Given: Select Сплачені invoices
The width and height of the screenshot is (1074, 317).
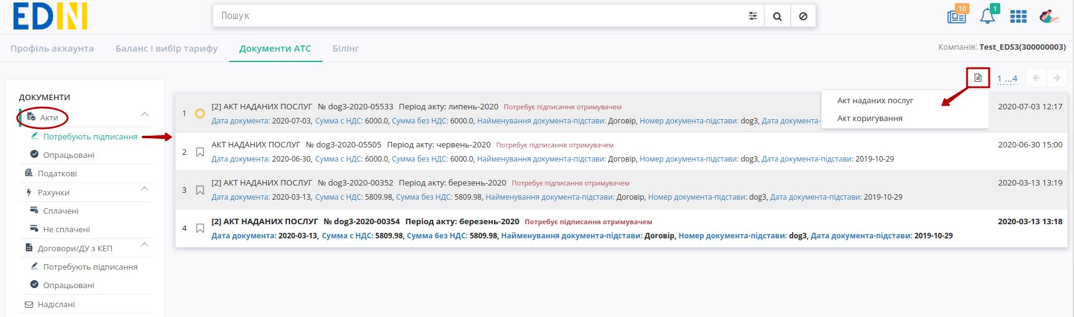Looking at the screenshot, I should pos(61,211).
